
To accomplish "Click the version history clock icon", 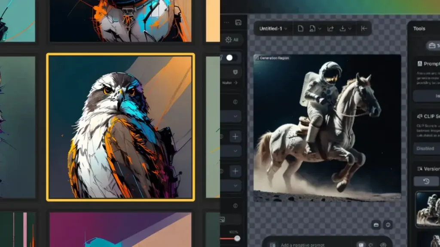I will tap(426, 181).
